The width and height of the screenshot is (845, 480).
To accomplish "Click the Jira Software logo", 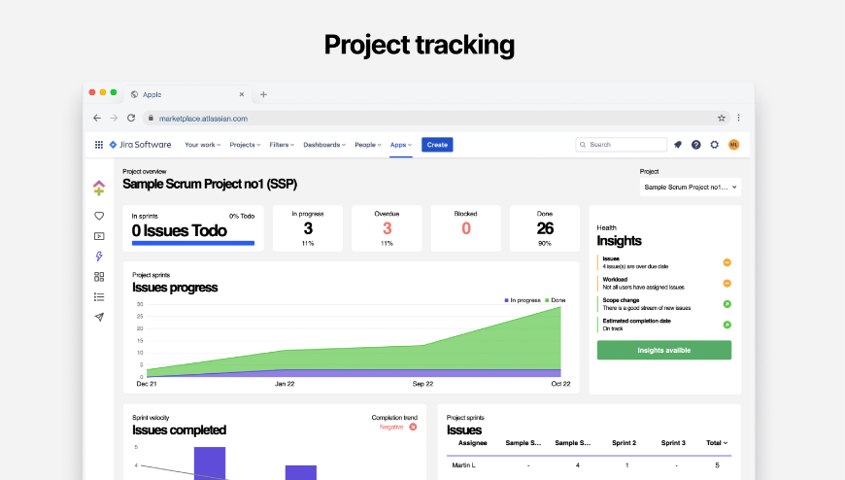I will pyautogui.click(x=140, y=145).
